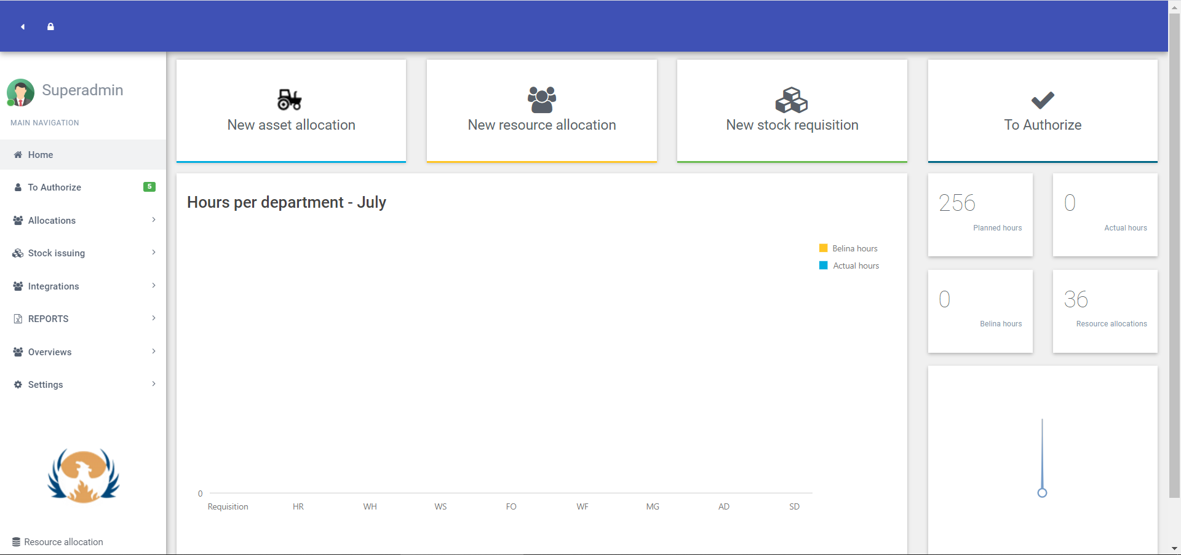
Task: Click the 'Hours per department - July' heading
Action: [x=287, y=202]
